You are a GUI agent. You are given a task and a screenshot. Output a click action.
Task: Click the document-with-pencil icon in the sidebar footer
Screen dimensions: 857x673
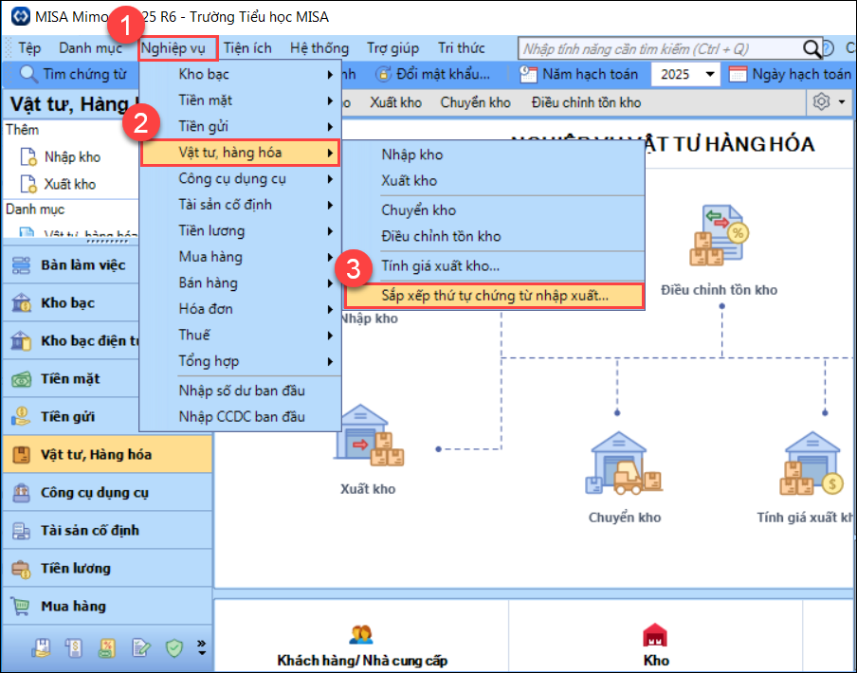point(140,647)
